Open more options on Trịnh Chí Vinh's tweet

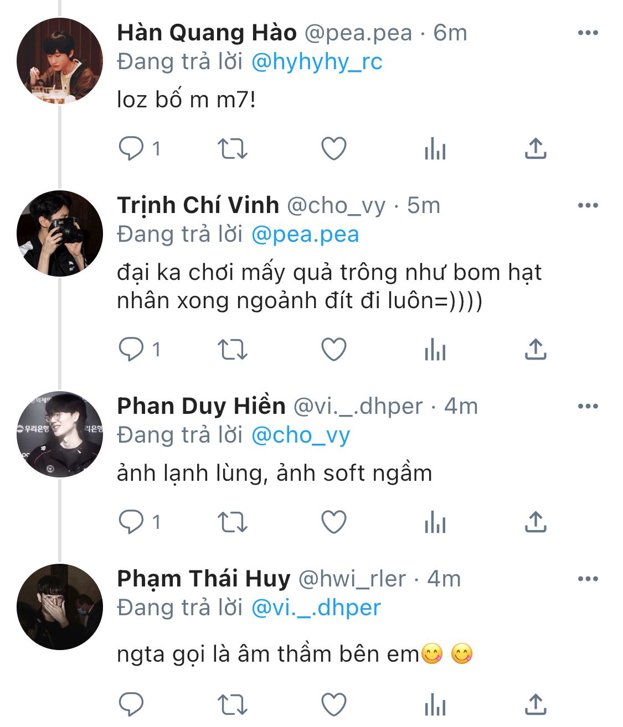click(588, 205)
